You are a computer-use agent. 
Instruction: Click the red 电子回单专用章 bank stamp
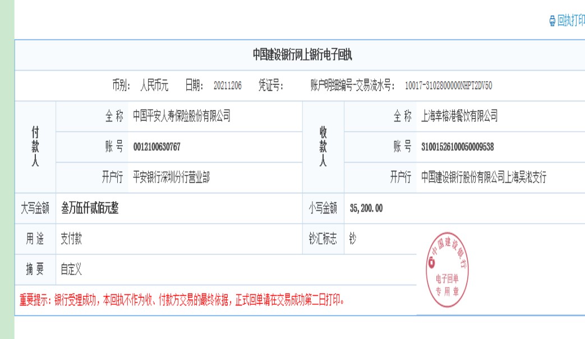(x=447, y=271)
